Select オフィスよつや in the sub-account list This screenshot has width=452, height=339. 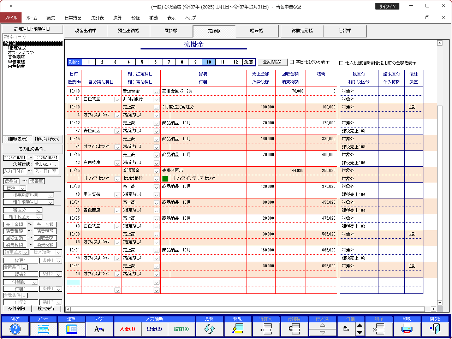21,53
